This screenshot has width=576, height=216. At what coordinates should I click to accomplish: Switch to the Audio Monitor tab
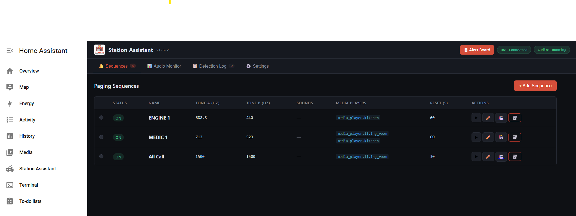(x=164, y=66)
